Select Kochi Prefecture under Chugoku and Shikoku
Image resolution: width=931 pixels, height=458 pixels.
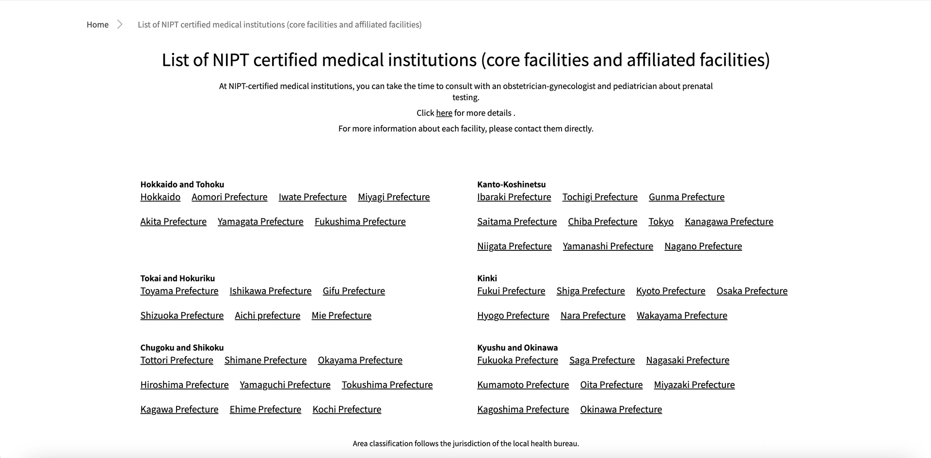347,409
